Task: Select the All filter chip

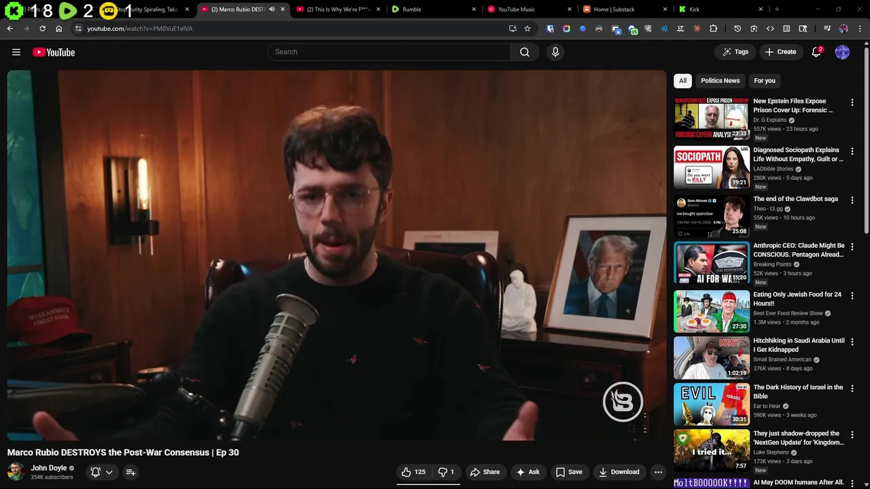Action: [682, 81]
